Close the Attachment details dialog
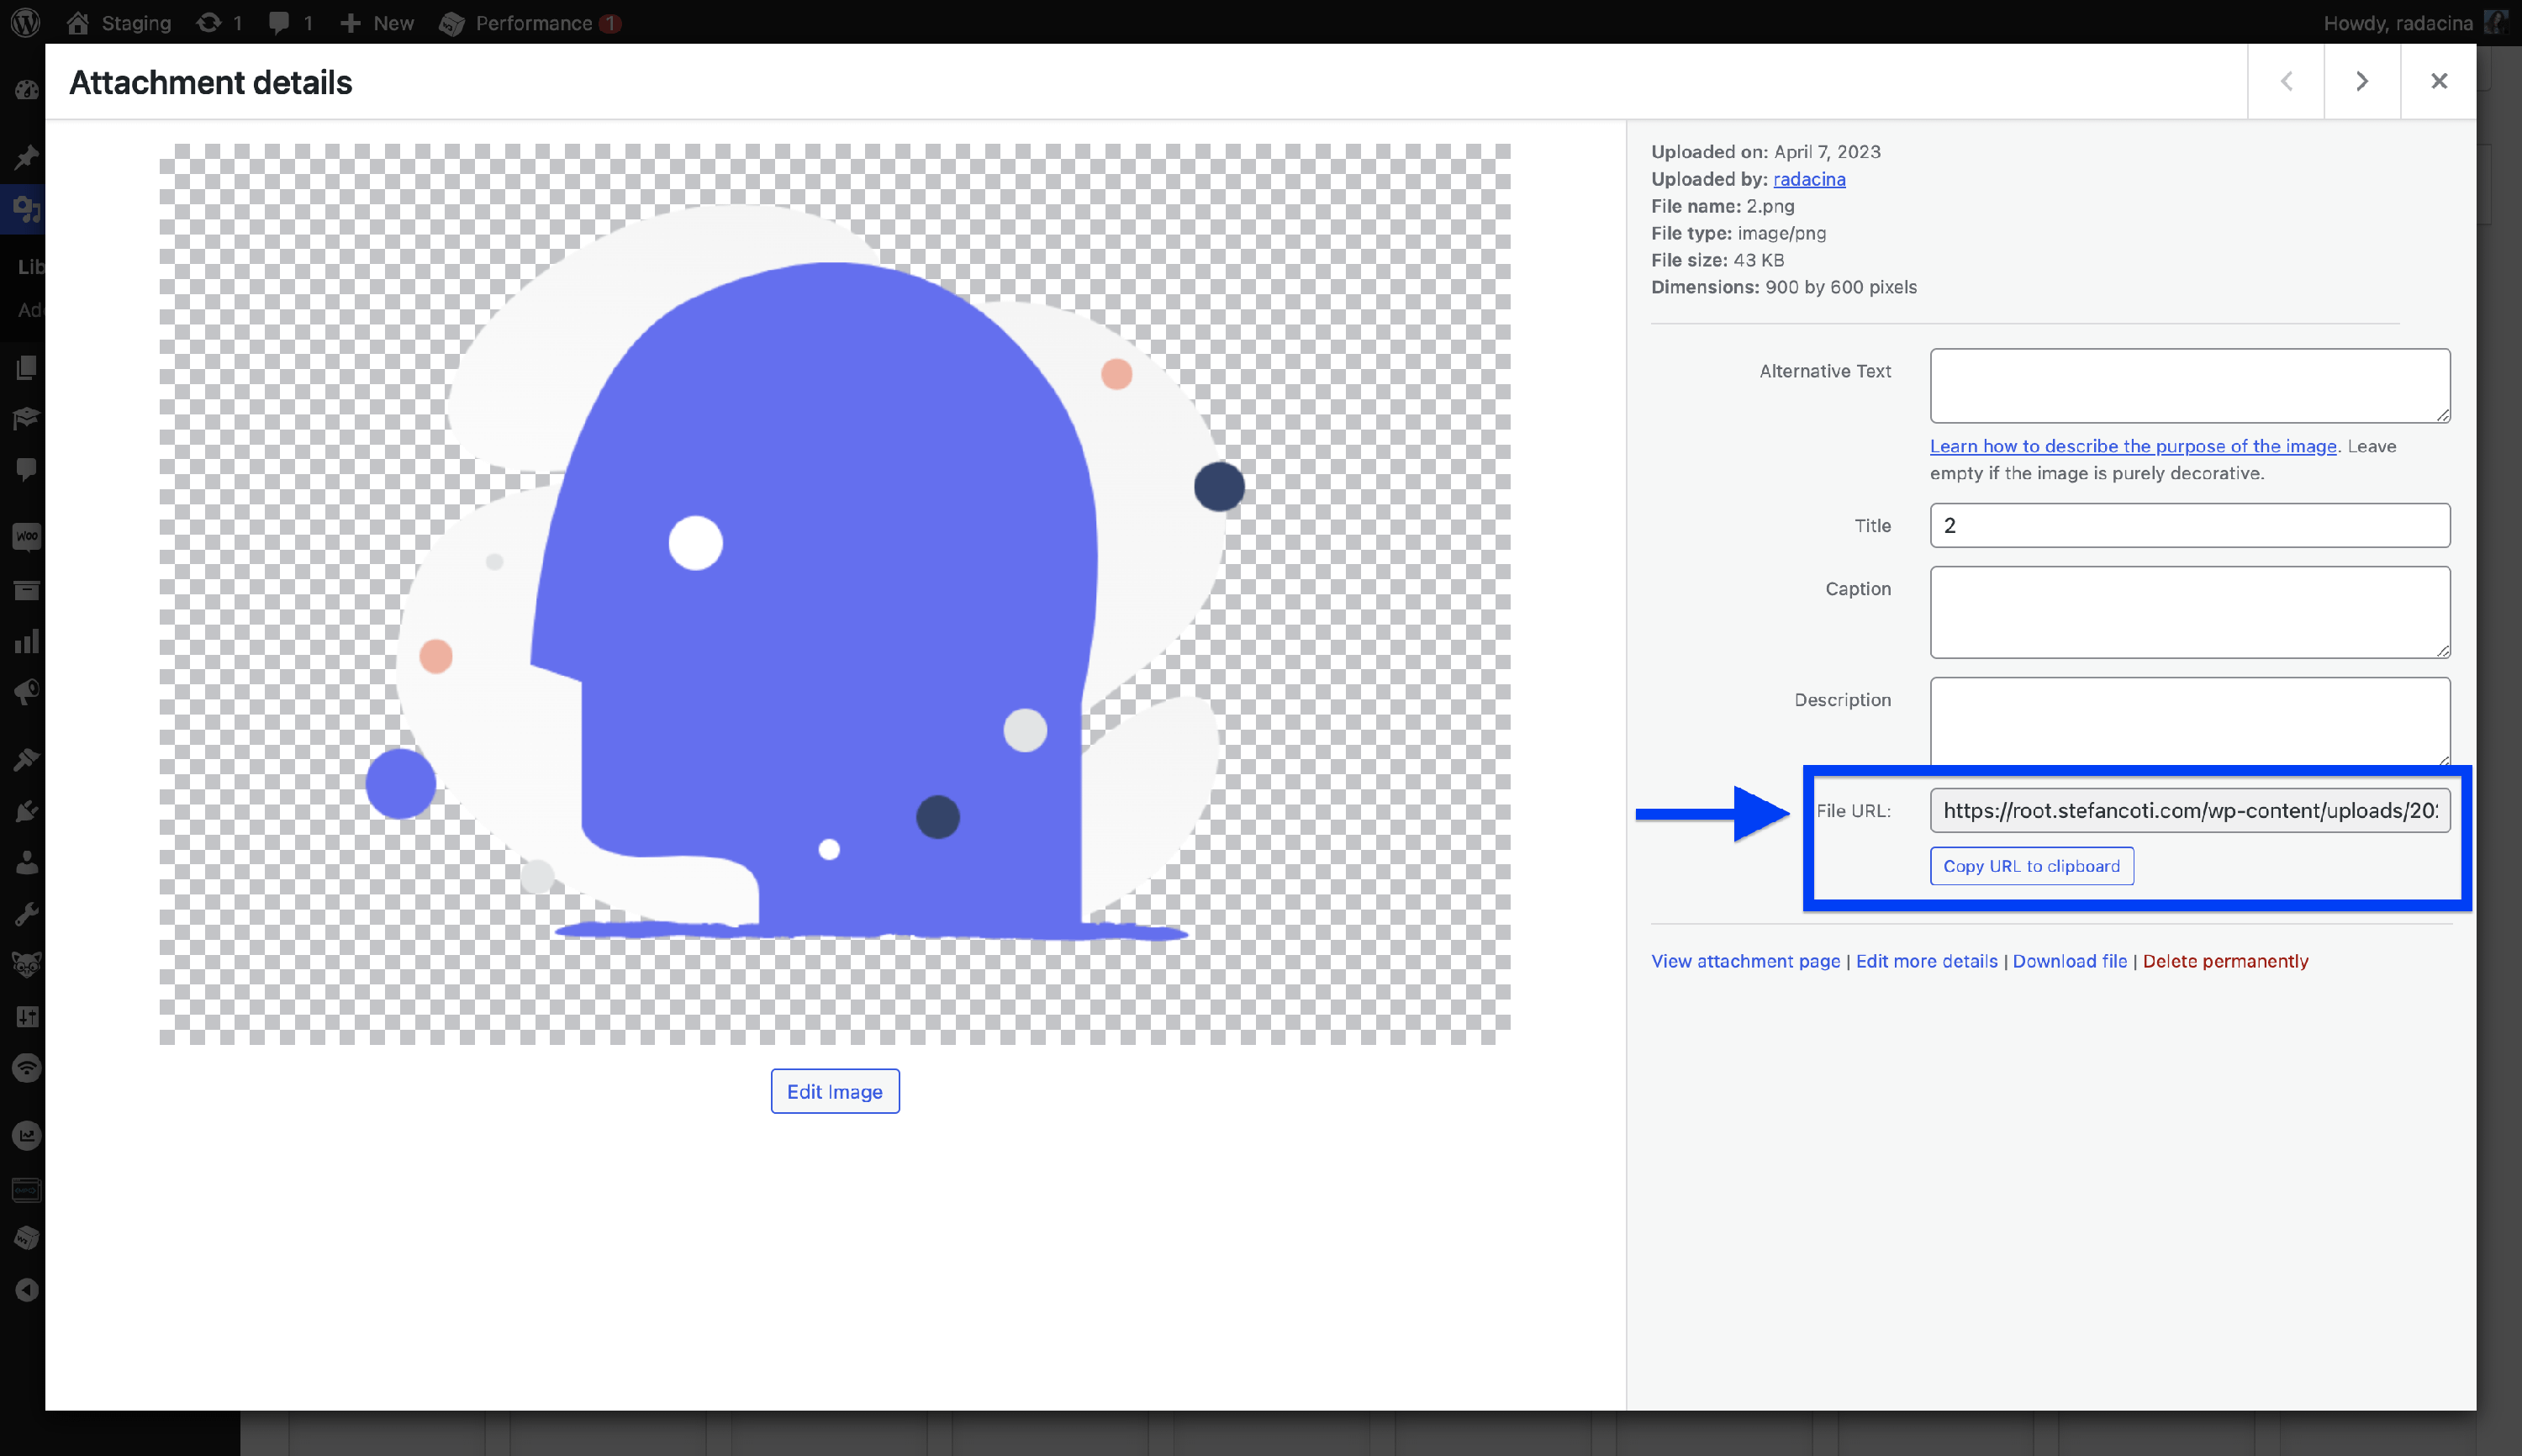 (2438, 81)
